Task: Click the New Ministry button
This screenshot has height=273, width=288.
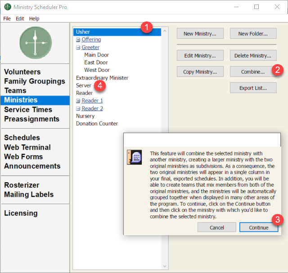Action: [200, 34]
